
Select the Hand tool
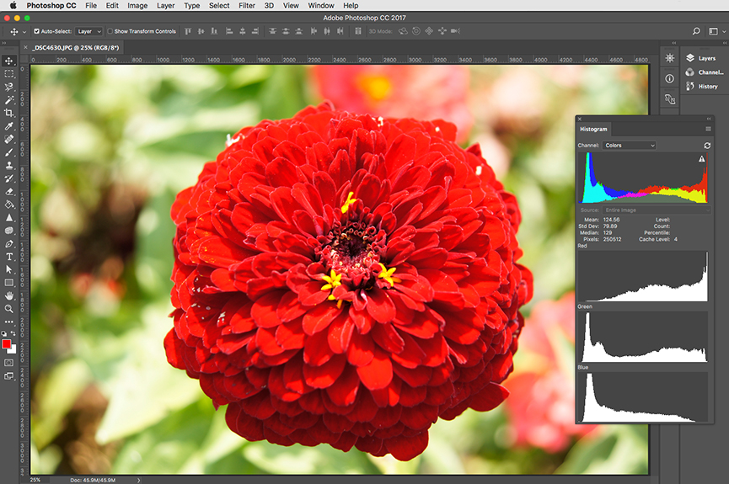[9, 296]
